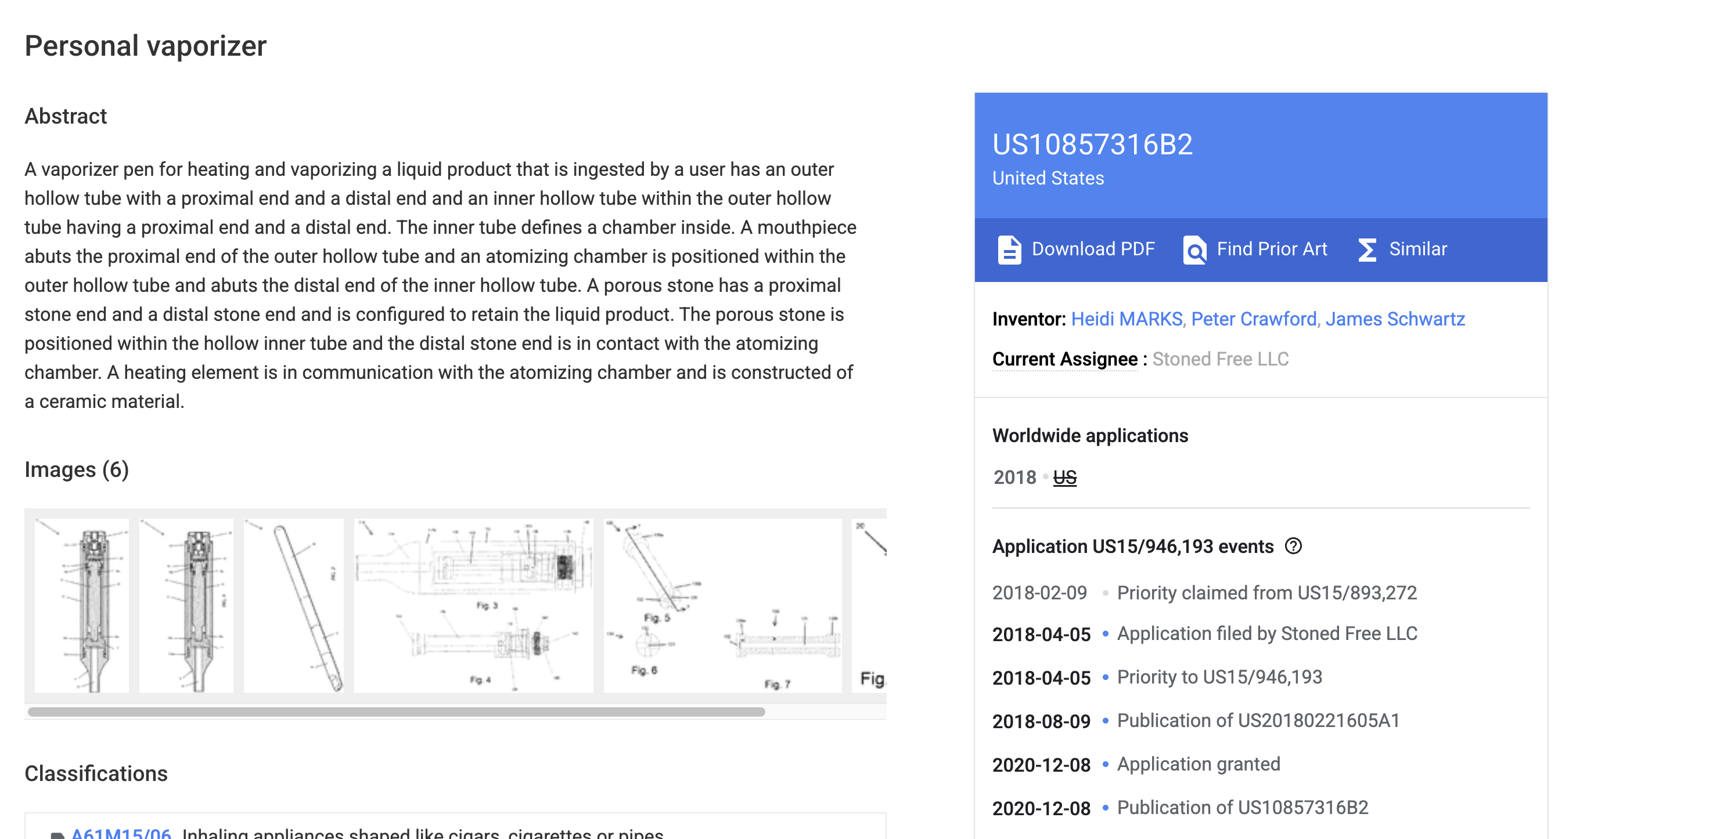This screenshot has width=1713, height=839.
Task: Click the 2018-08-09 event date
Action: (x=1041, y=721)
